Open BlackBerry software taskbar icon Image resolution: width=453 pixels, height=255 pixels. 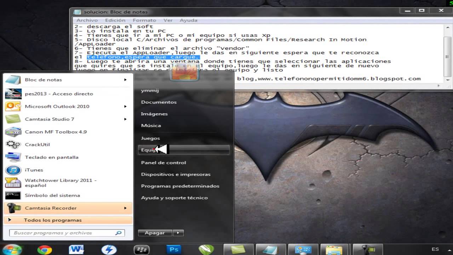click(141, 250)
